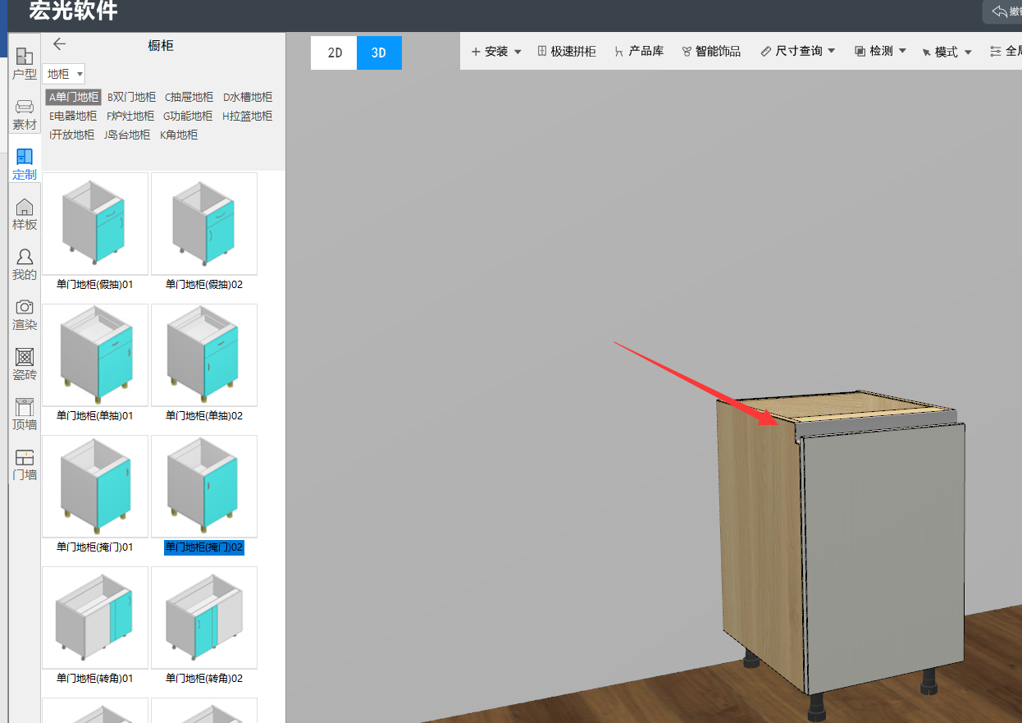This screenshot has width=1022, height=723.
Task: Pick the 单门地柜(单抽)02 cabinet thumbnail
Action: point(204,355)
